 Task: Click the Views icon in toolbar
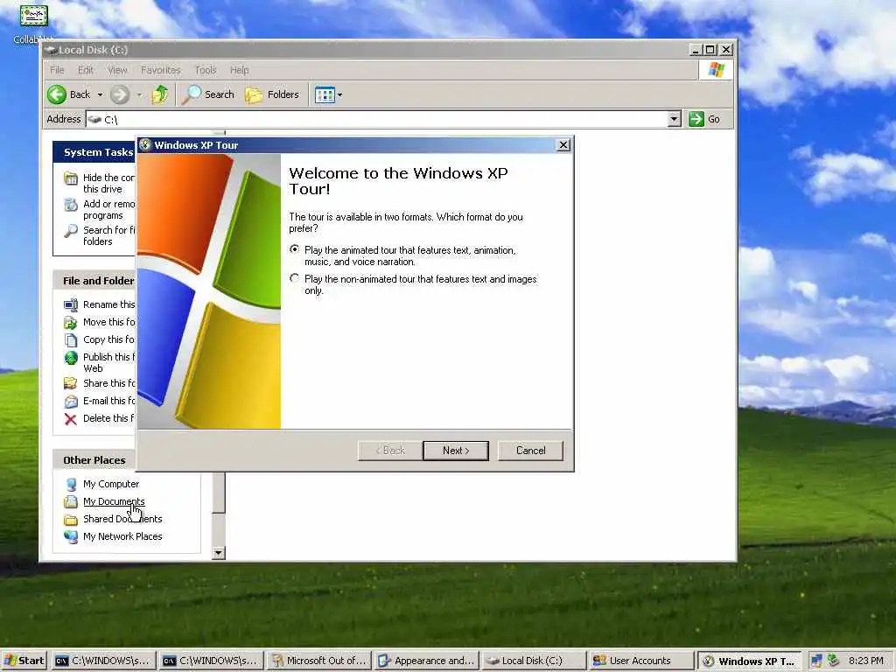pos(325,94)
